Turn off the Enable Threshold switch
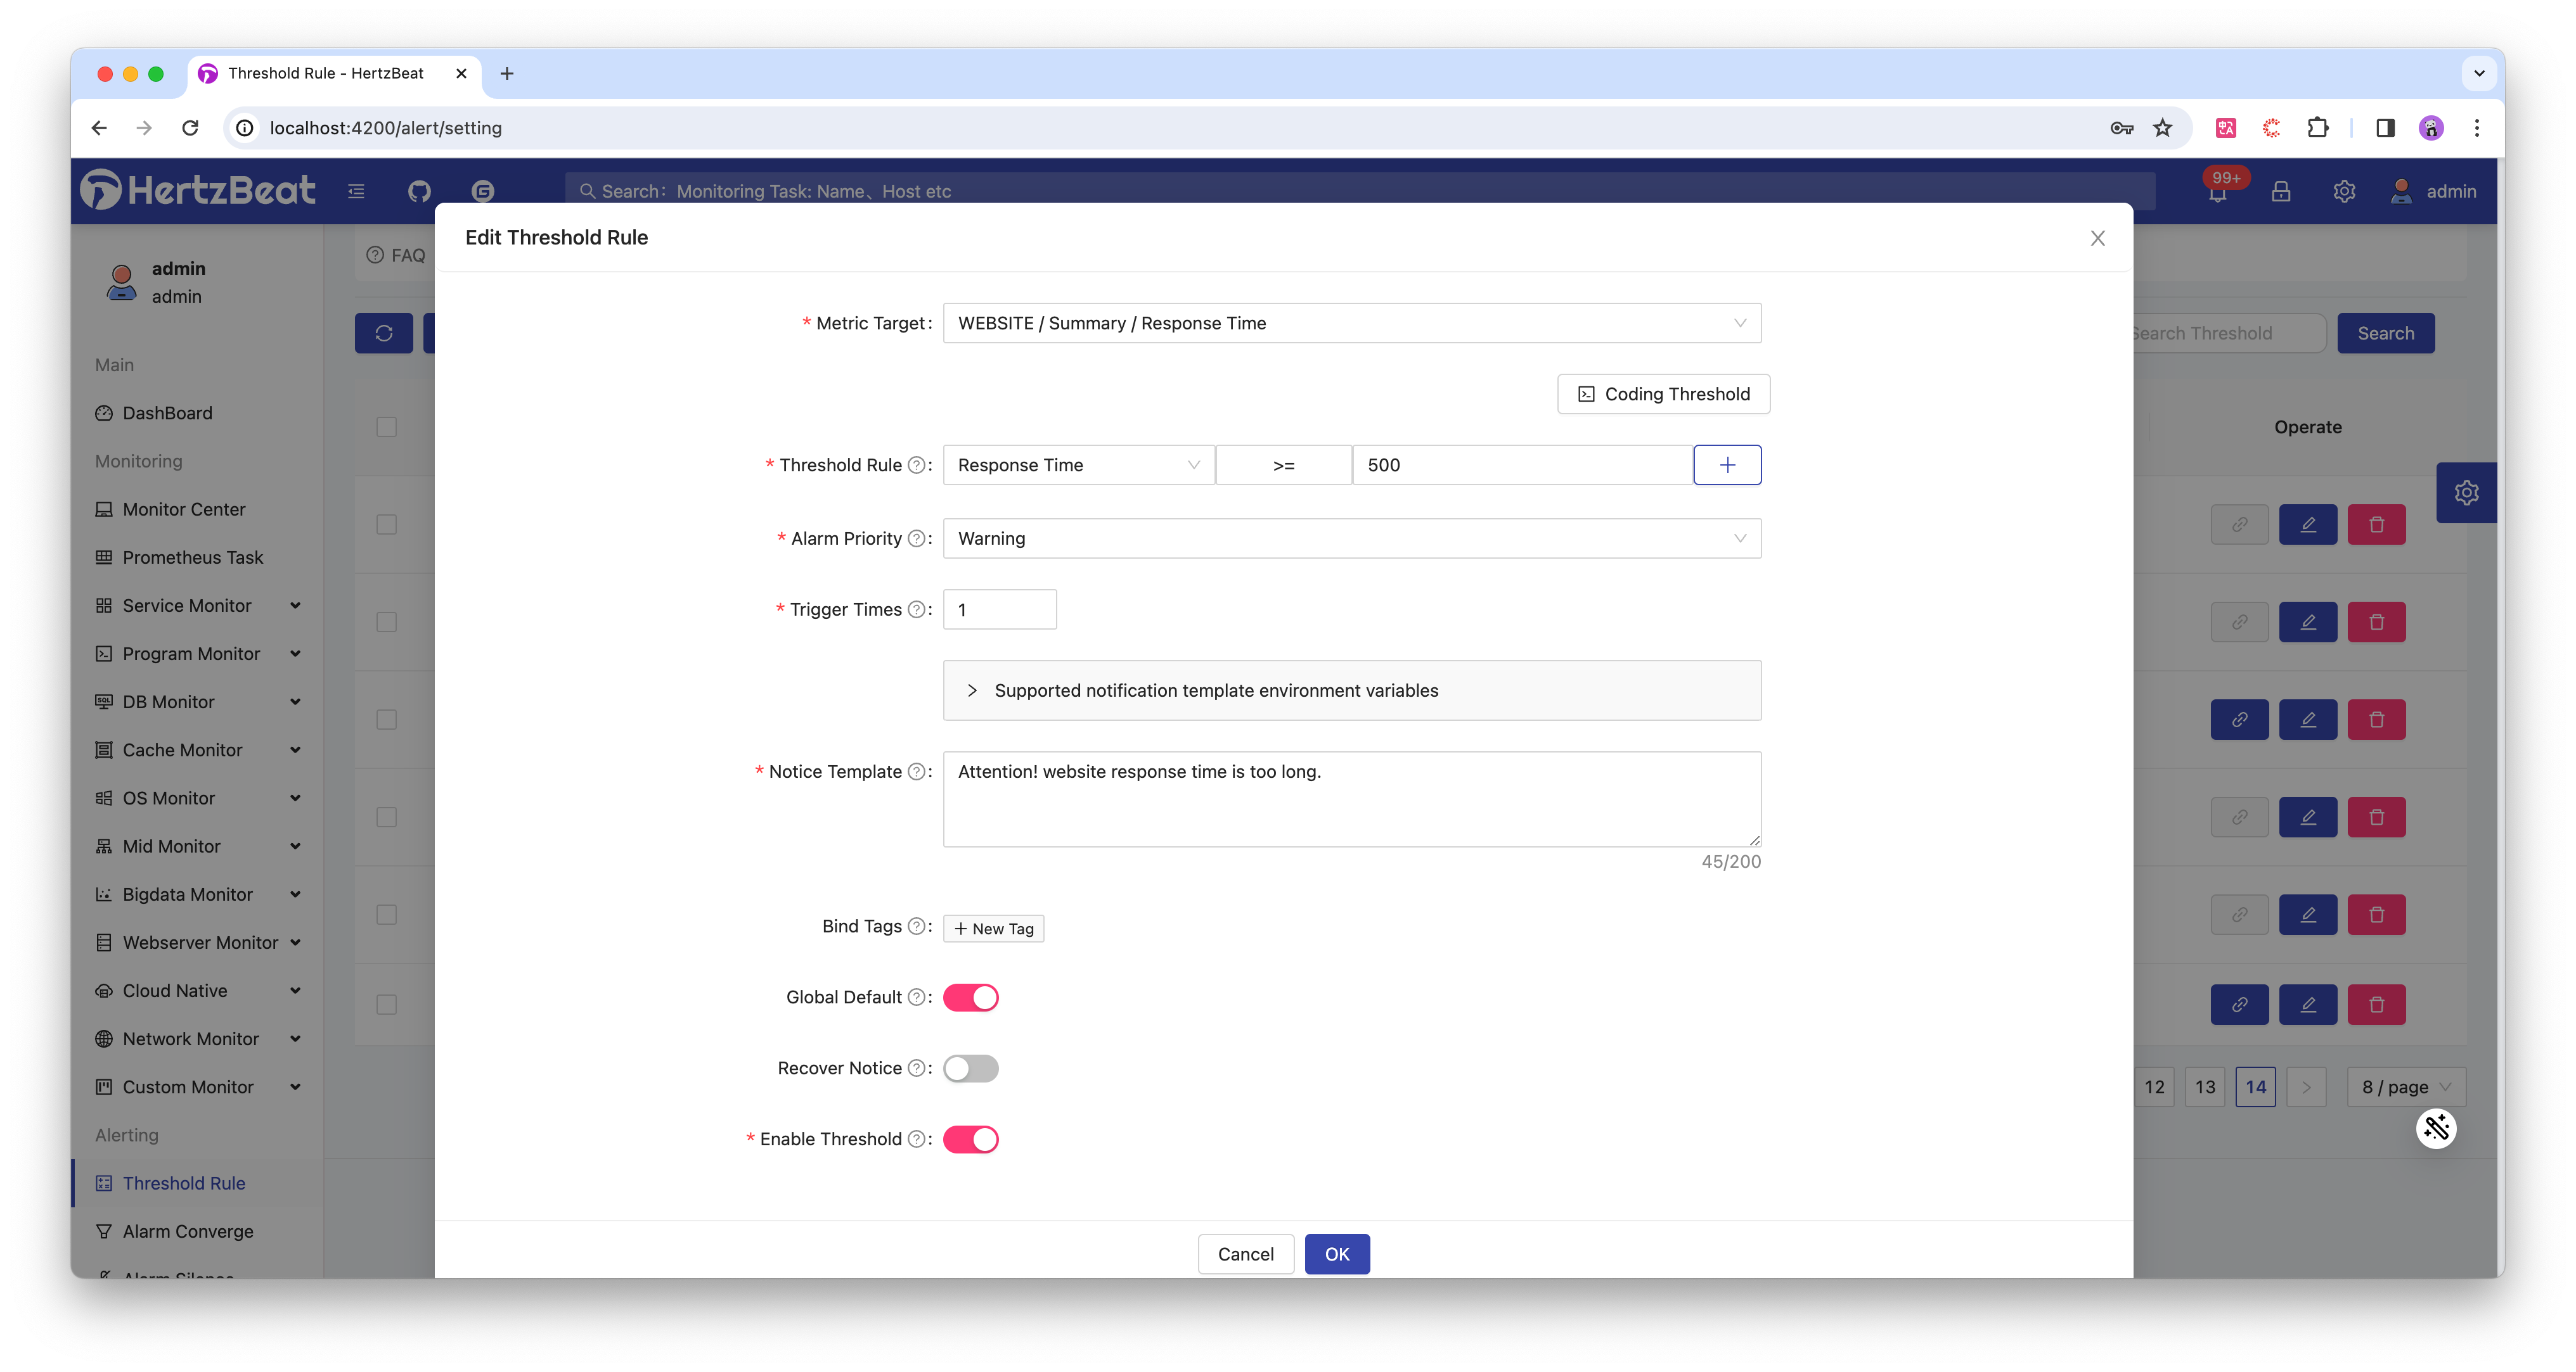Viewport: 2576px width, 1372px height. (x=971, y=1139)
